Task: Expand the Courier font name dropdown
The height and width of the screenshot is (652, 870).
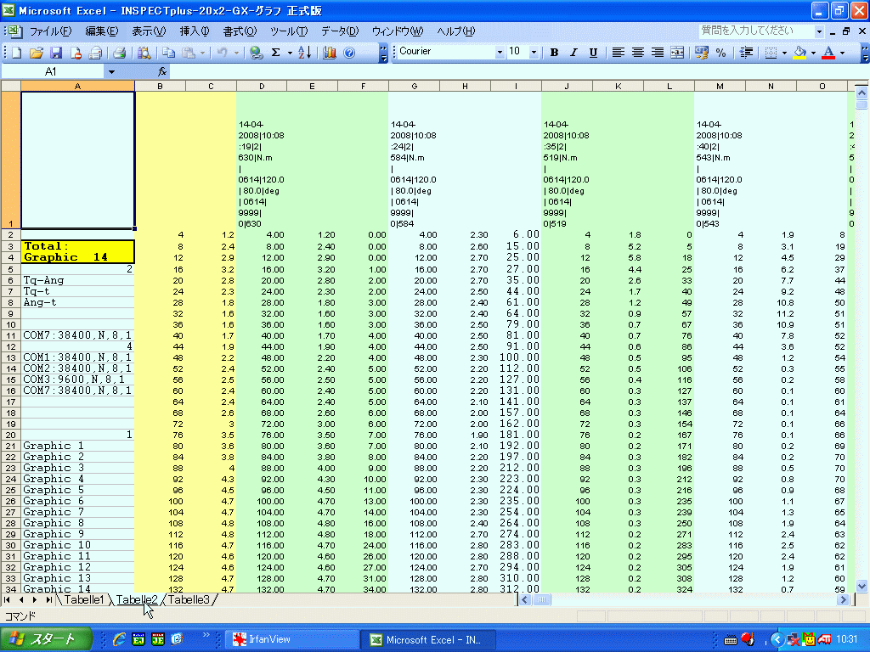Action: tap(500, 52)
